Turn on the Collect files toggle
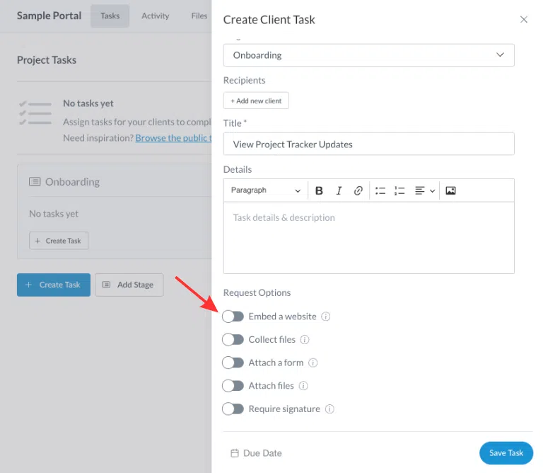Image resolution: width=543 pixels, height=473 pixels. point(233,340)
